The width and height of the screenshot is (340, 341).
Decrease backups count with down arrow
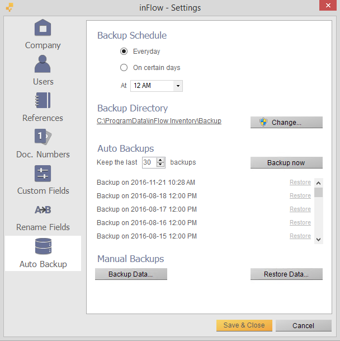click(x=160, y=165)
